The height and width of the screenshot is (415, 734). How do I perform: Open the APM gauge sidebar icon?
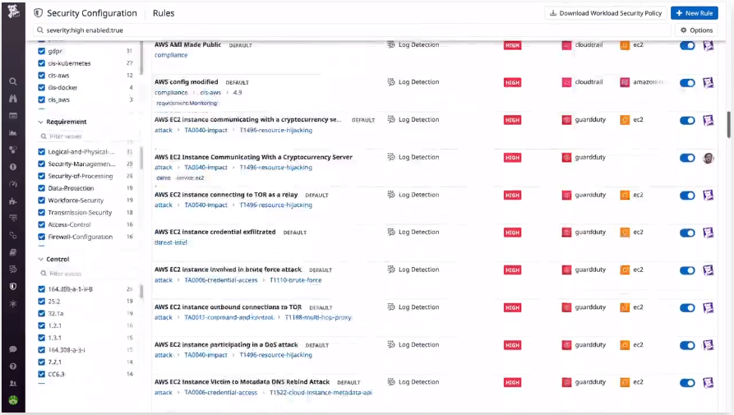coord(13,184)
